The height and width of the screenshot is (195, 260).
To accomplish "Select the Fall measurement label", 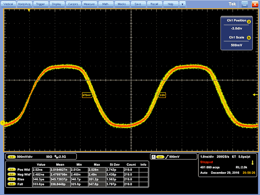I will point(20,184).
